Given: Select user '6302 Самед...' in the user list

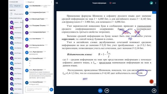Looking at the screenshot, I should point(16,89).
